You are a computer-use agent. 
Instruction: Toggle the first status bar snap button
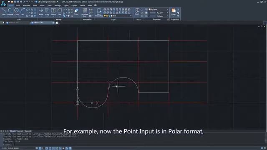(37, 148)
